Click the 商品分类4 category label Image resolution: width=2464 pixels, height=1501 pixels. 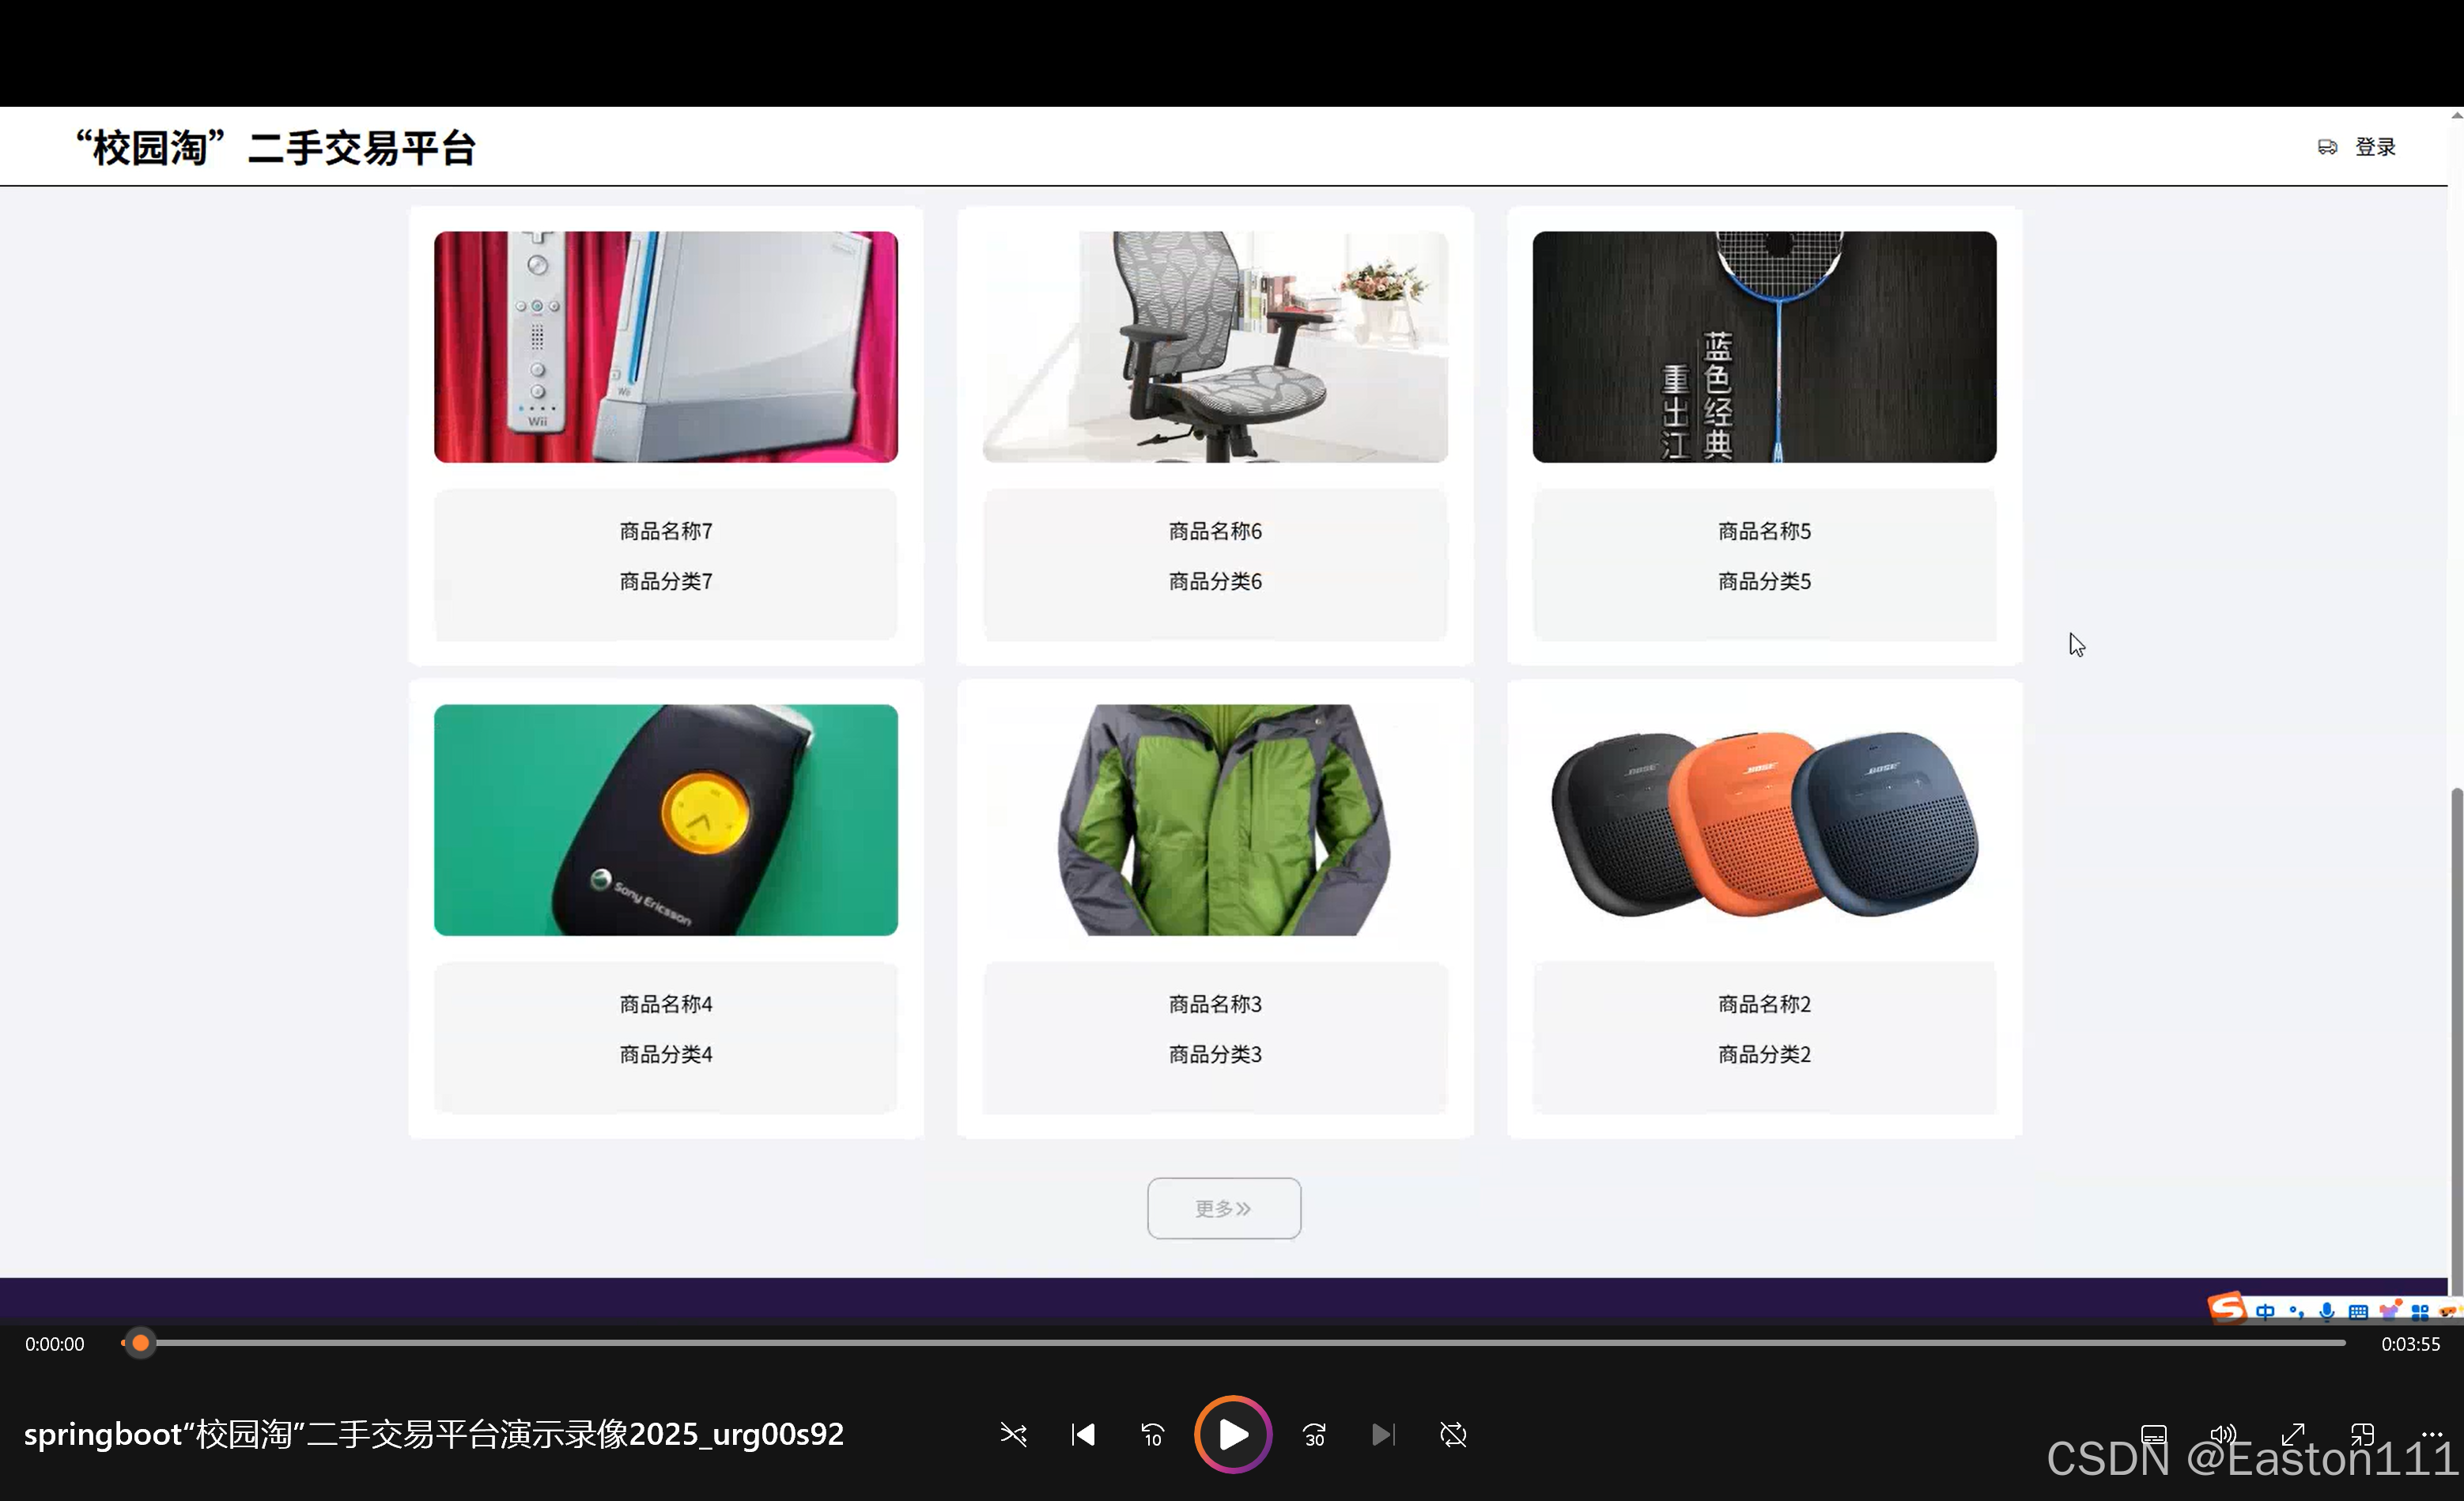click(x=666, y=1054)
